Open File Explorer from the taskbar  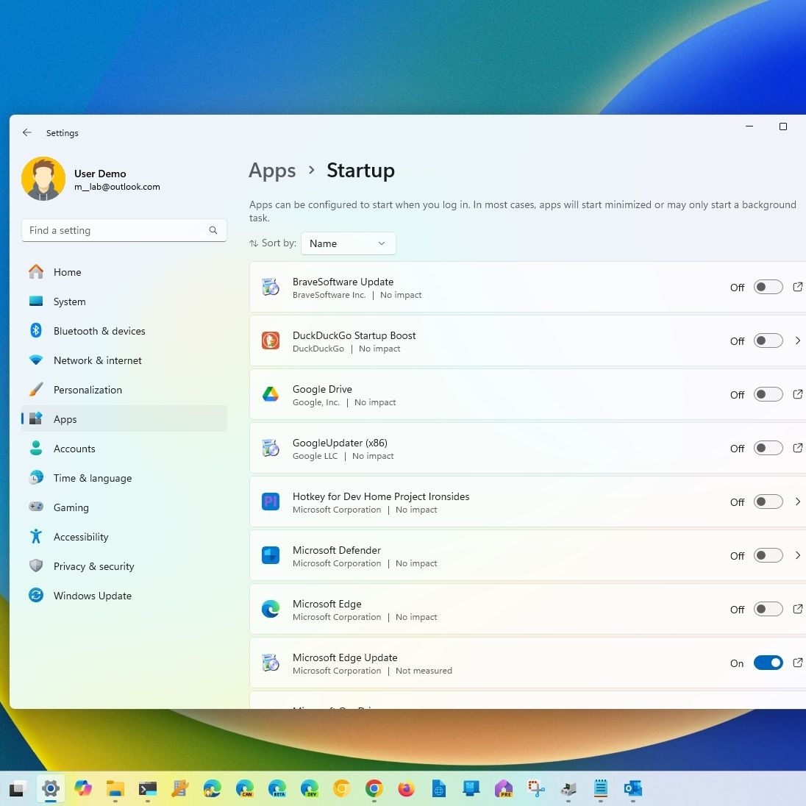115,788
